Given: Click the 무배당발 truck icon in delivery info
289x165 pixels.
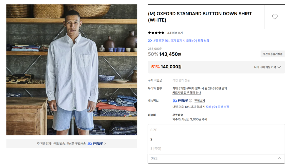Looking at the screenshot, I should click(174, 101).
